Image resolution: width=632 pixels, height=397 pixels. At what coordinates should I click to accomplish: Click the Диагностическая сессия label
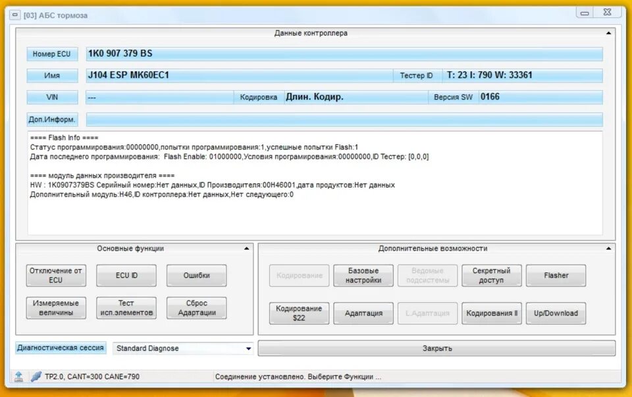click(61, 348)
